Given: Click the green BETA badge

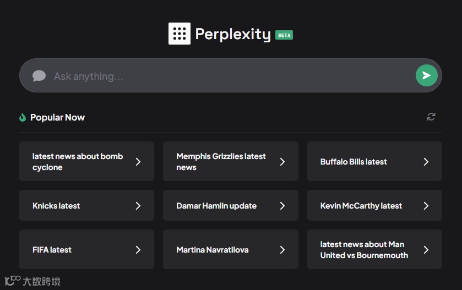Looking at the screenshot, I should 284,35.
